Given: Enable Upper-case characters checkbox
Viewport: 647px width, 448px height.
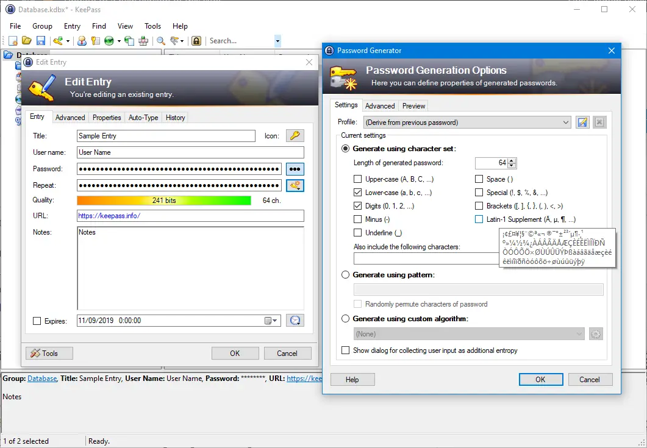Looking at the screenshot, I should [x=358, y=179].
